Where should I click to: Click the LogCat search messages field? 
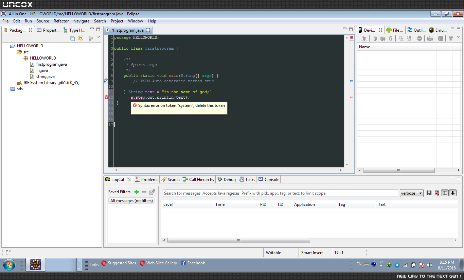pos(280,193)
